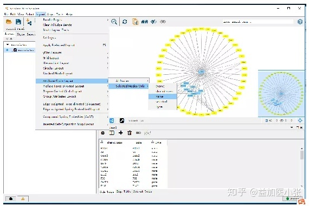Click the trash icon to delete columns

(130, 133)
